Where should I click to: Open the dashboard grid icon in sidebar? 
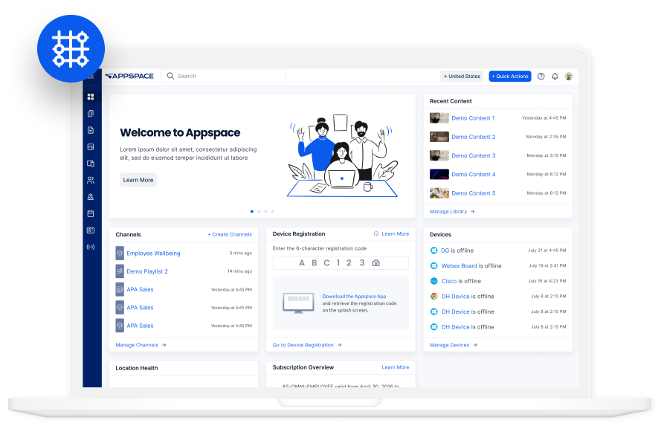point(91,97)
